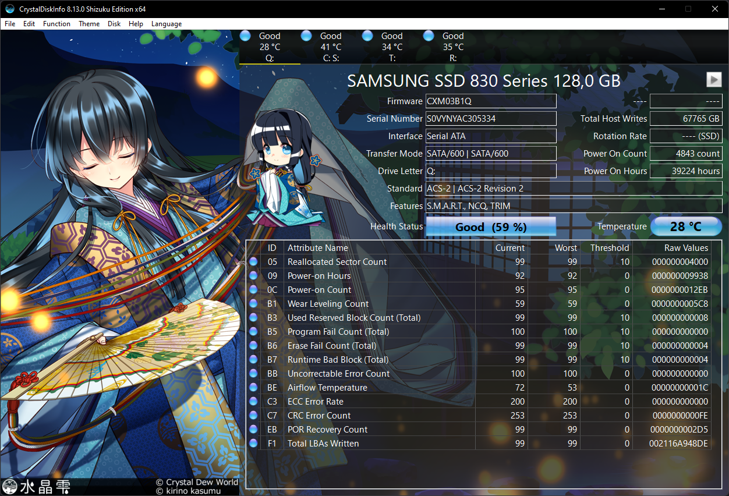729x496 pixels.
Task: Click the Good (59 %) health status button
Action: pos(491,227)
